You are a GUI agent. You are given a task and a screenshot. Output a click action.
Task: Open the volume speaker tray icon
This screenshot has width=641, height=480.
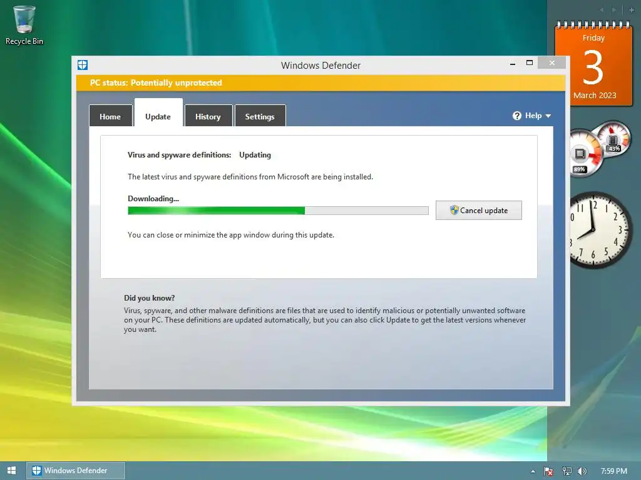click(x=582, y=471)
